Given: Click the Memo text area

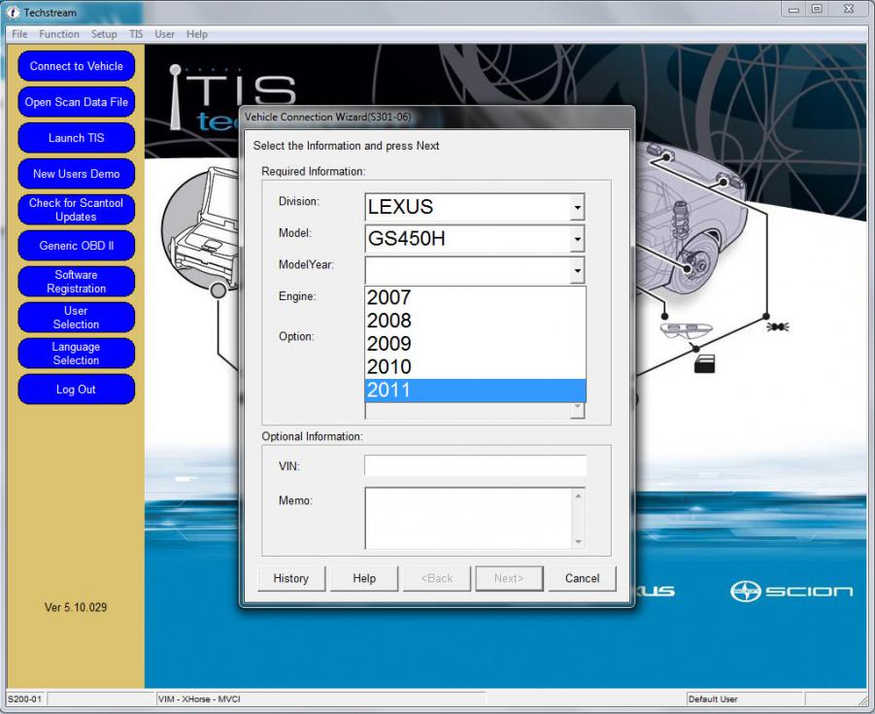Looking at the screenshot, I should [x=468, y=518].
